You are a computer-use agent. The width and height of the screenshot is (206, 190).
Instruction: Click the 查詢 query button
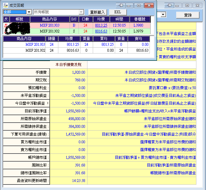click(188, 15)
